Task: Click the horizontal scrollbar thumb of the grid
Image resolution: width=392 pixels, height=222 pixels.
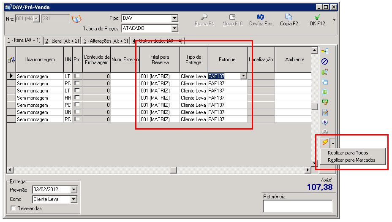Action: 174,170
